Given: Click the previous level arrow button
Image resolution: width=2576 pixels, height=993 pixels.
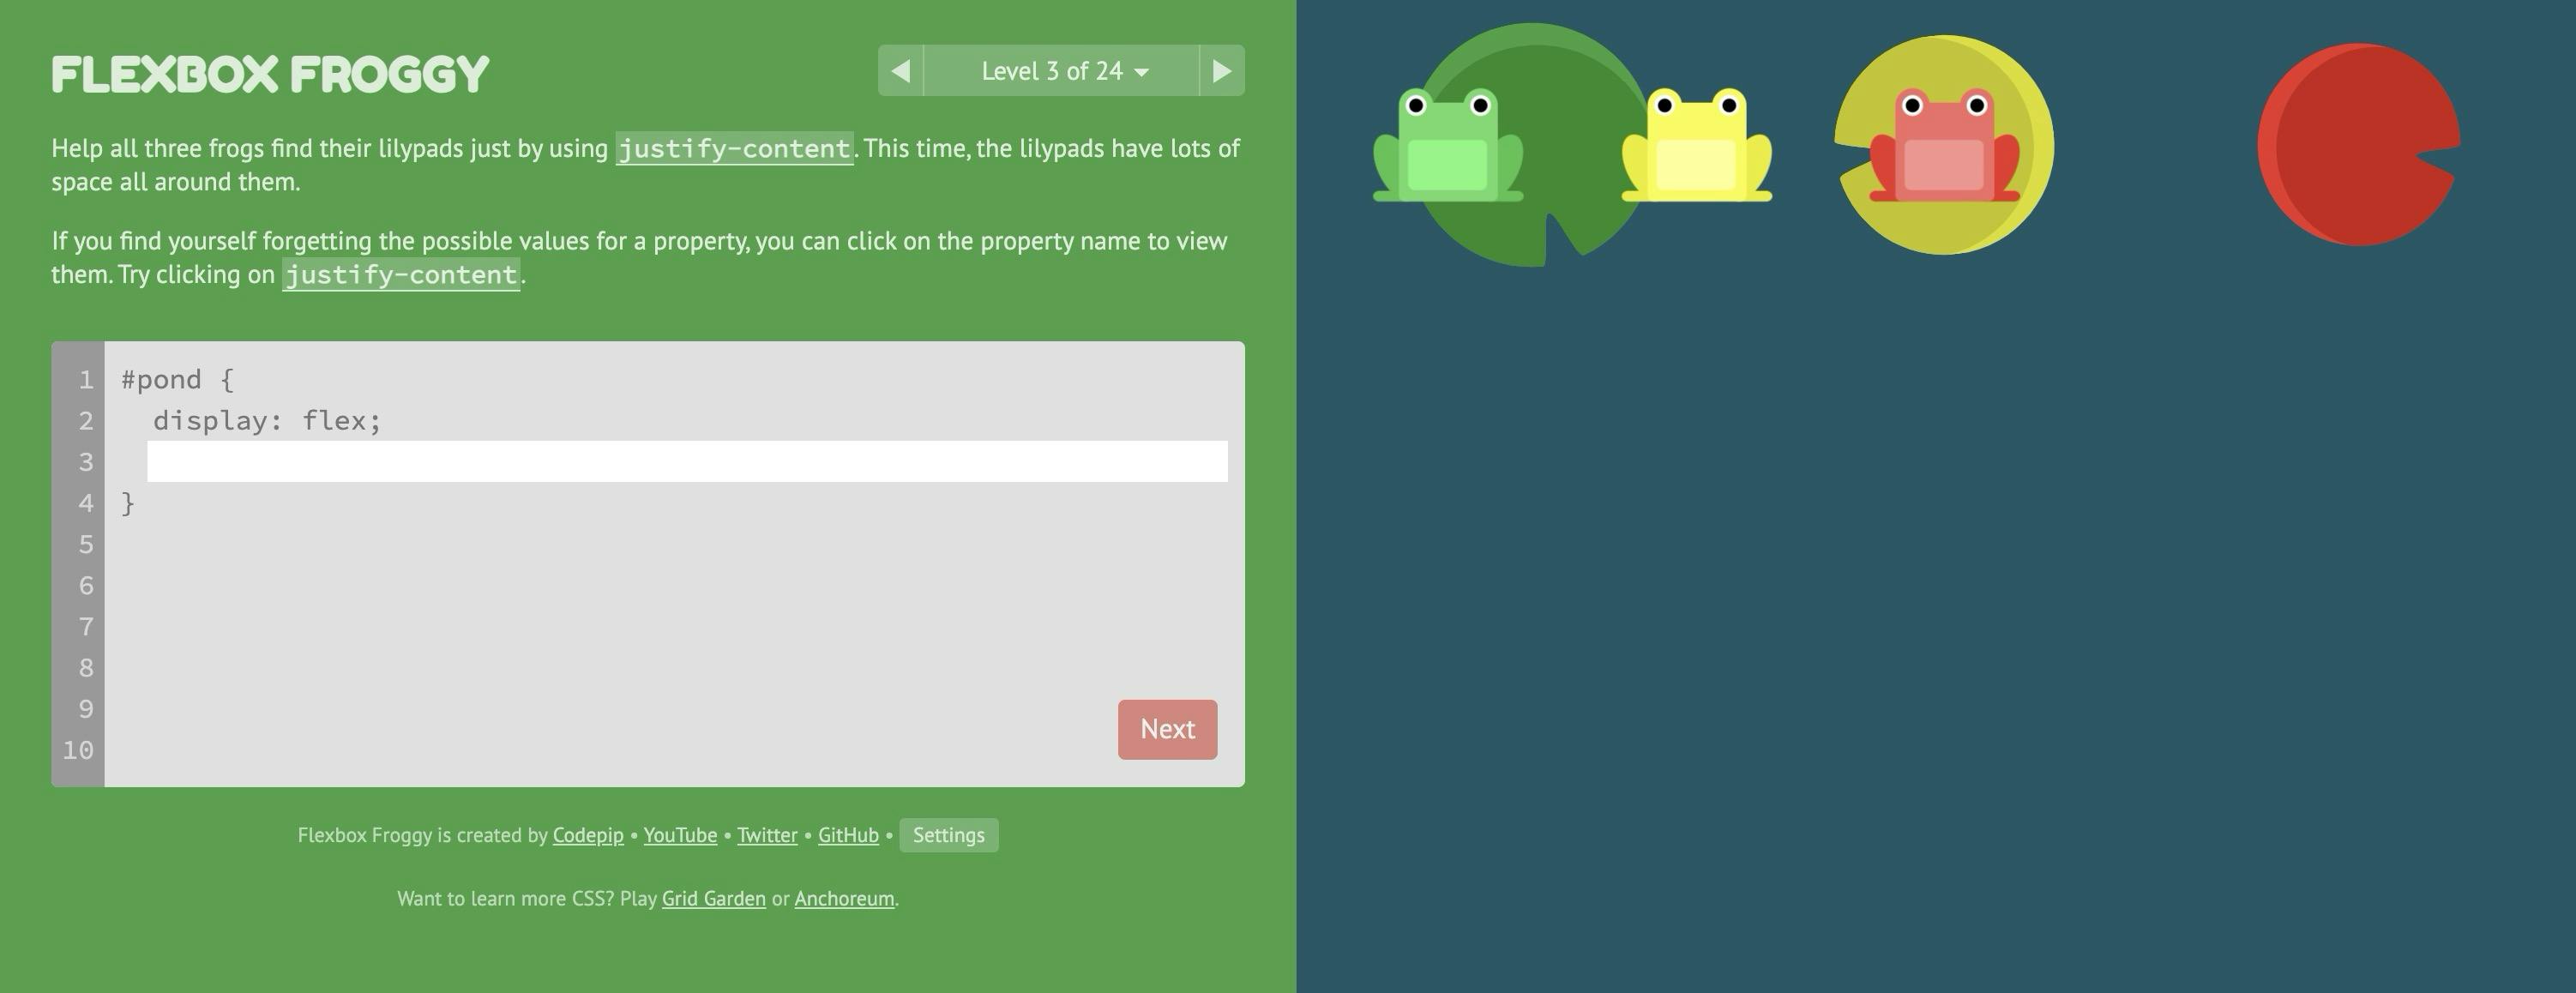Looking at the screenshot, I should tap(900, 69).
